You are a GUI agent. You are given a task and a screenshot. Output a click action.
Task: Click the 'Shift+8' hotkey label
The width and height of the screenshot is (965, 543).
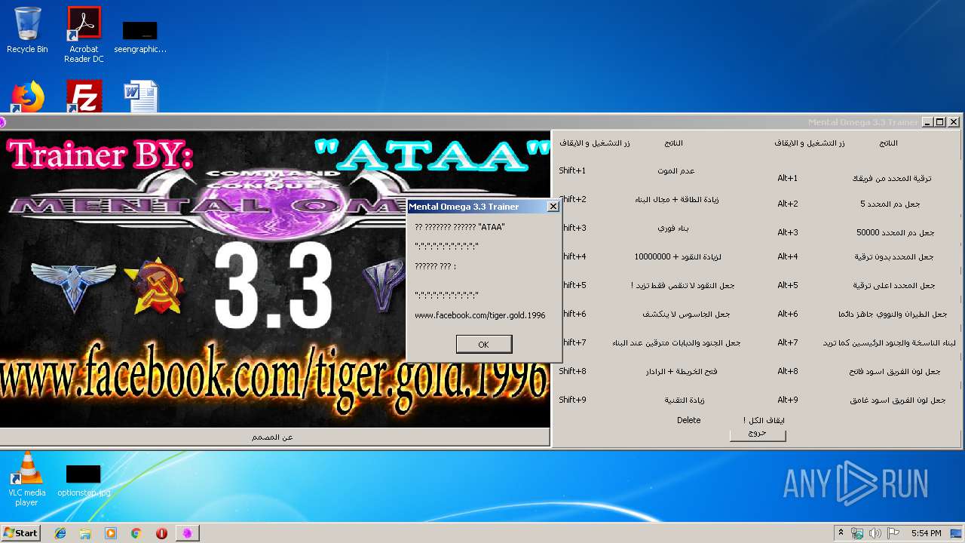(572, 371)
